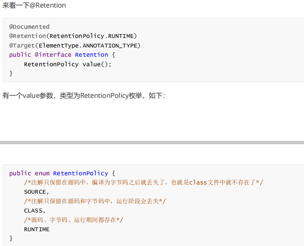304x246 pixels.
Task: Click the comment above the SOURCE constant
Action: point(144,183)
